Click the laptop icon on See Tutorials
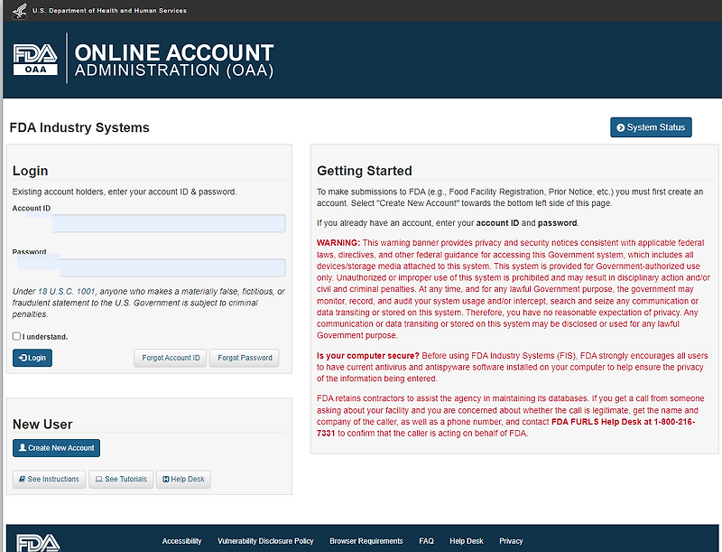722x552 pixels. coord(99,479)
